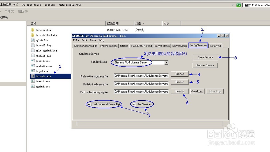Click Program Files in the address breadcrumb
The height and width of the screenshot is (152, 270).
[32, 5]
